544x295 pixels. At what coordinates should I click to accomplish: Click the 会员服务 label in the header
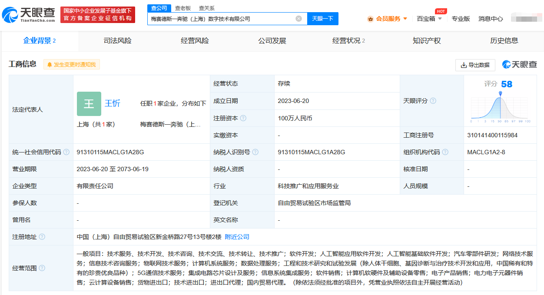pos(388,19)
